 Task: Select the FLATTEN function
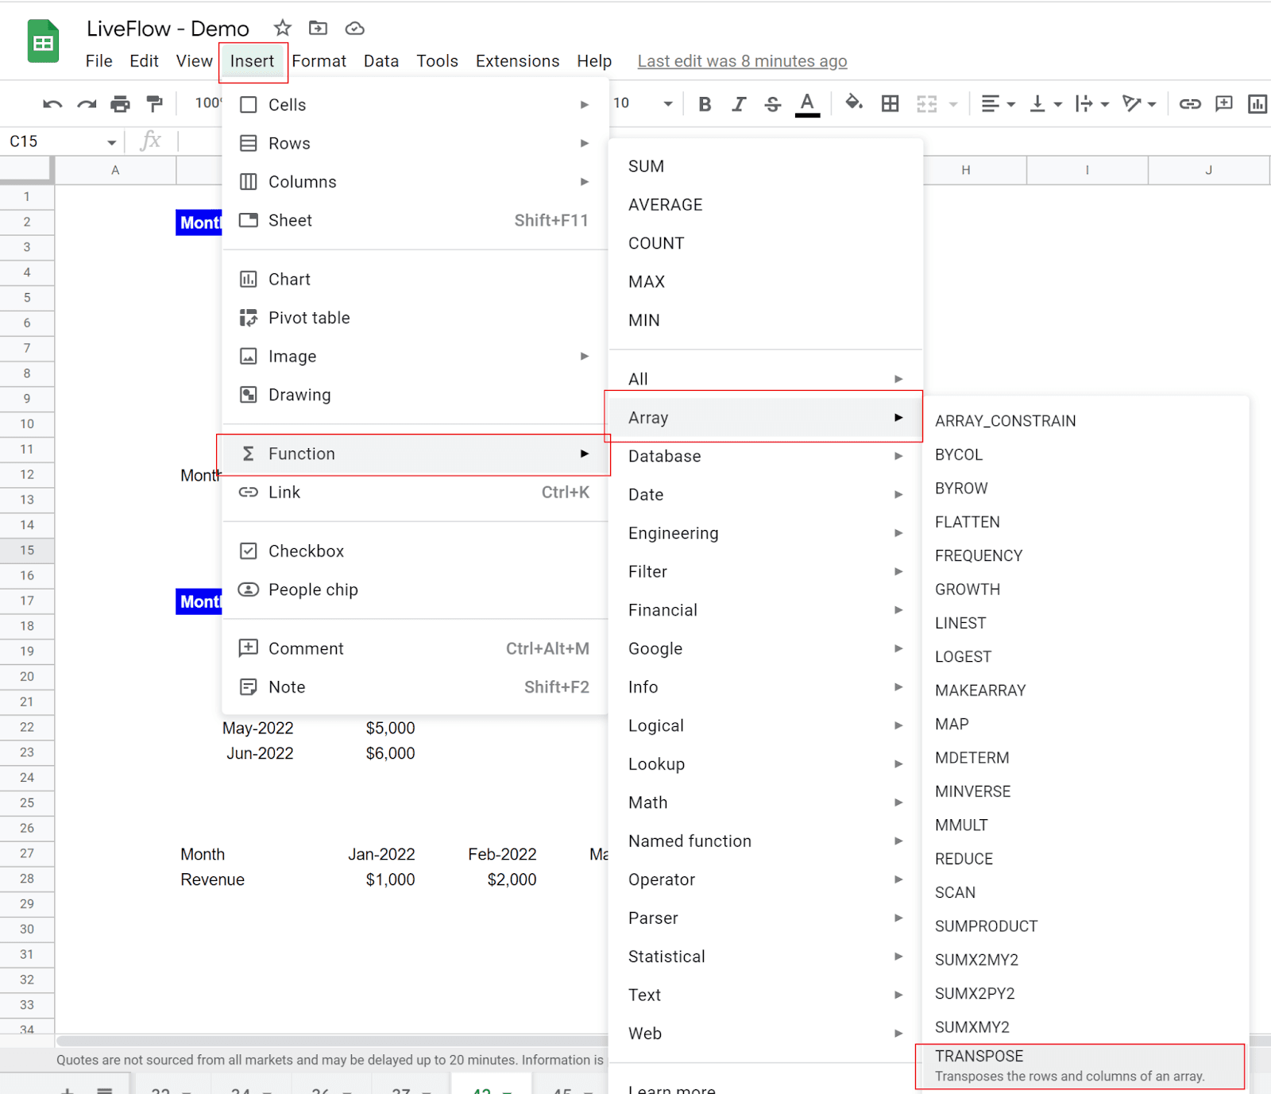coord(1085,522)
